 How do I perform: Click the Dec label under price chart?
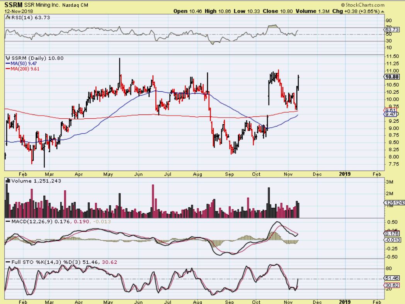coord(317,174)
